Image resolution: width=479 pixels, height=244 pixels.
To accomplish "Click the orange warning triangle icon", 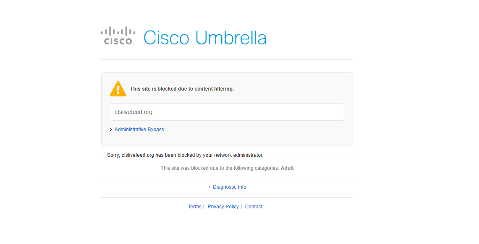I will [118, 89].
